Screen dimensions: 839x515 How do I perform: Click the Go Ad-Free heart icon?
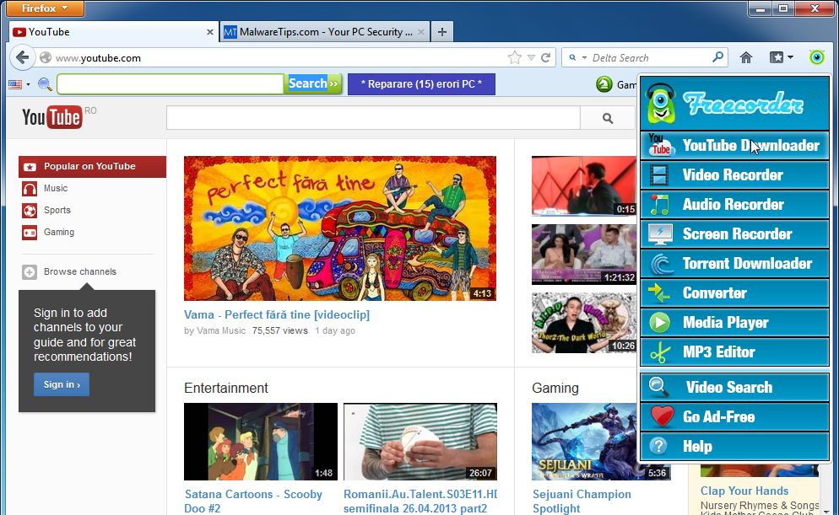point(659,416)
